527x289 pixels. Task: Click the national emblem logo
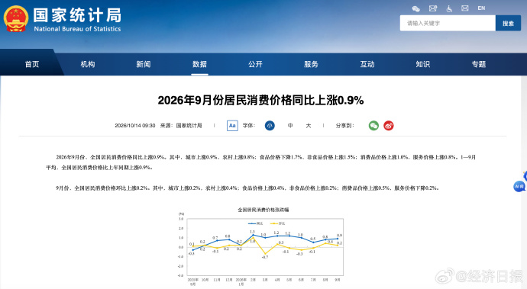(x=16, y=19)
